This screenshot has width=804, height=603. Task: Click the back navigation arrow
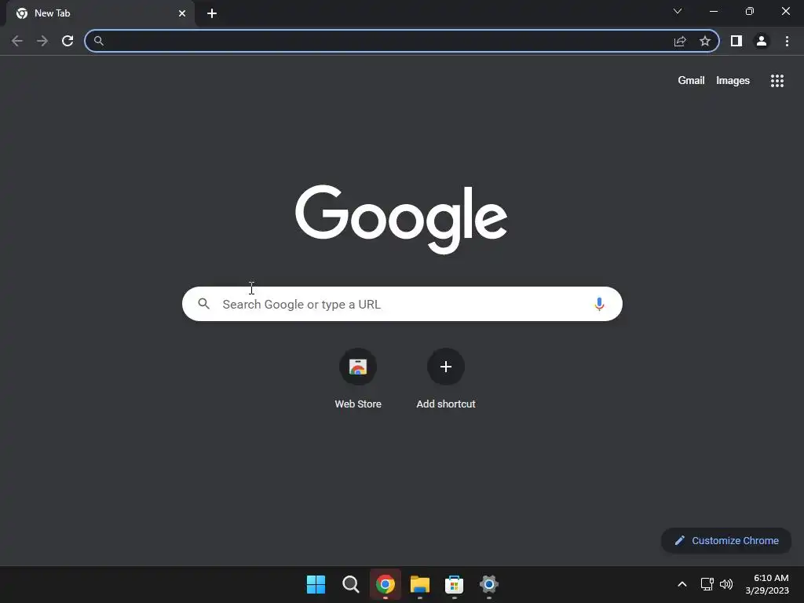click(x=17, y=41)
